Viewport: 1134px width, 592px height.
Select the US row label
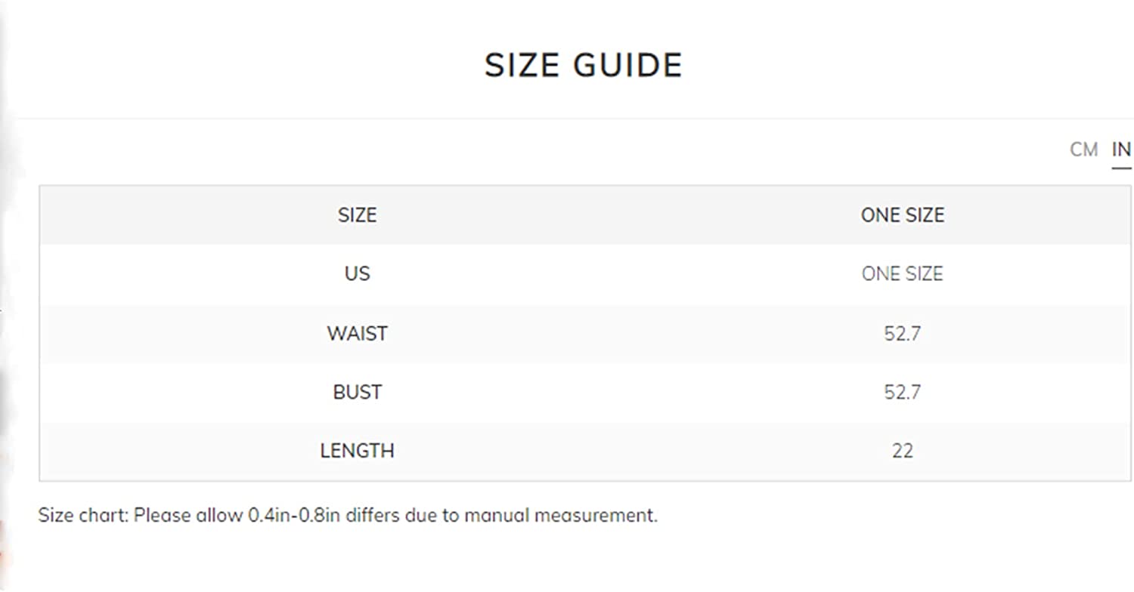click(x=357, y=273)
